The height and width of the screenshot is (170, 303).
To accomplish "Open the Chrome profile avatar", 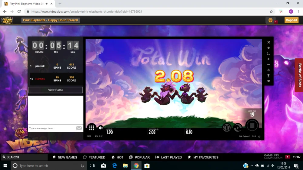I will pos(291,11).
